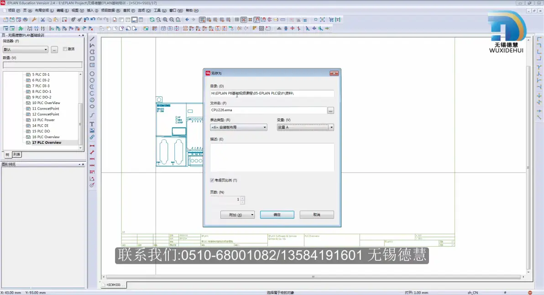Image resolution: width=544 pixels, height=295 pixels.
Task: Select the Circle drawing tool
Action: click(x=92, y=74)
